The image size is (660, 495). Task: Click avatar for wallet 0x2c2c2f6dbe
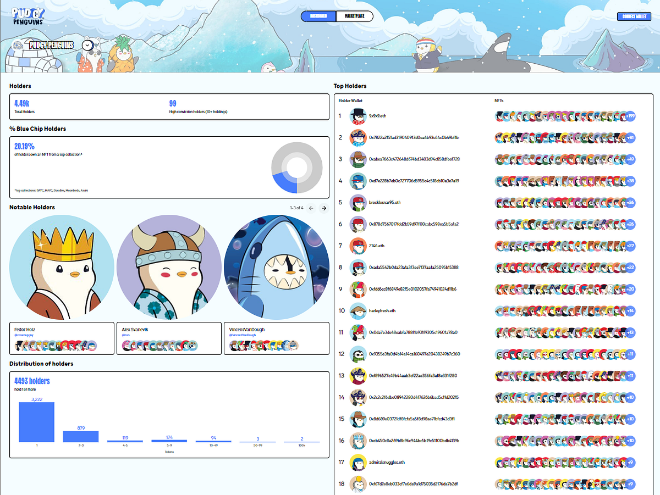coord(358,397)
